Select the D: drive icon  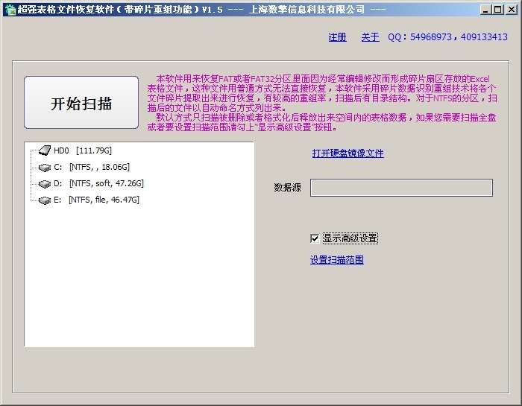coord(45,183)
